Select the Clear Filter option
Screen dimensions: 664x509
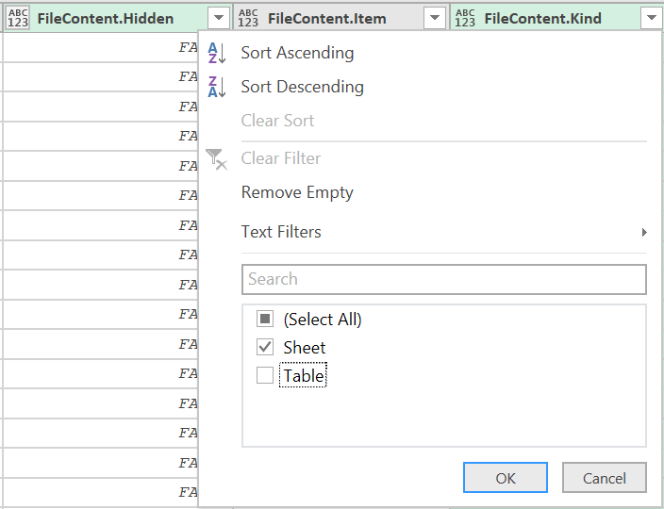(281, 158)
